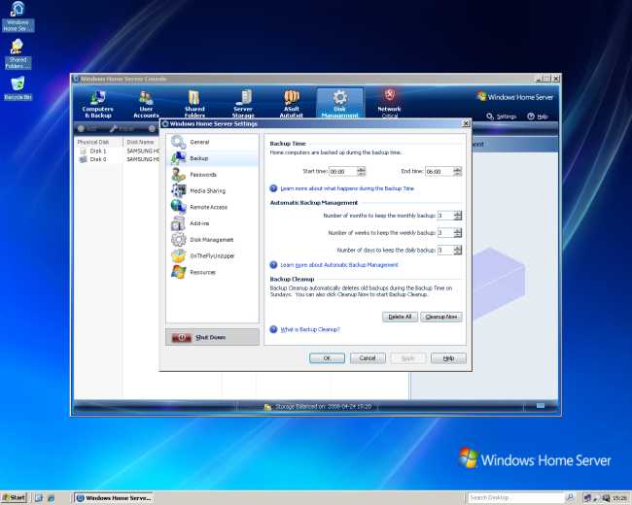Click taskbar search magnifier icon

tap(570, 498)
